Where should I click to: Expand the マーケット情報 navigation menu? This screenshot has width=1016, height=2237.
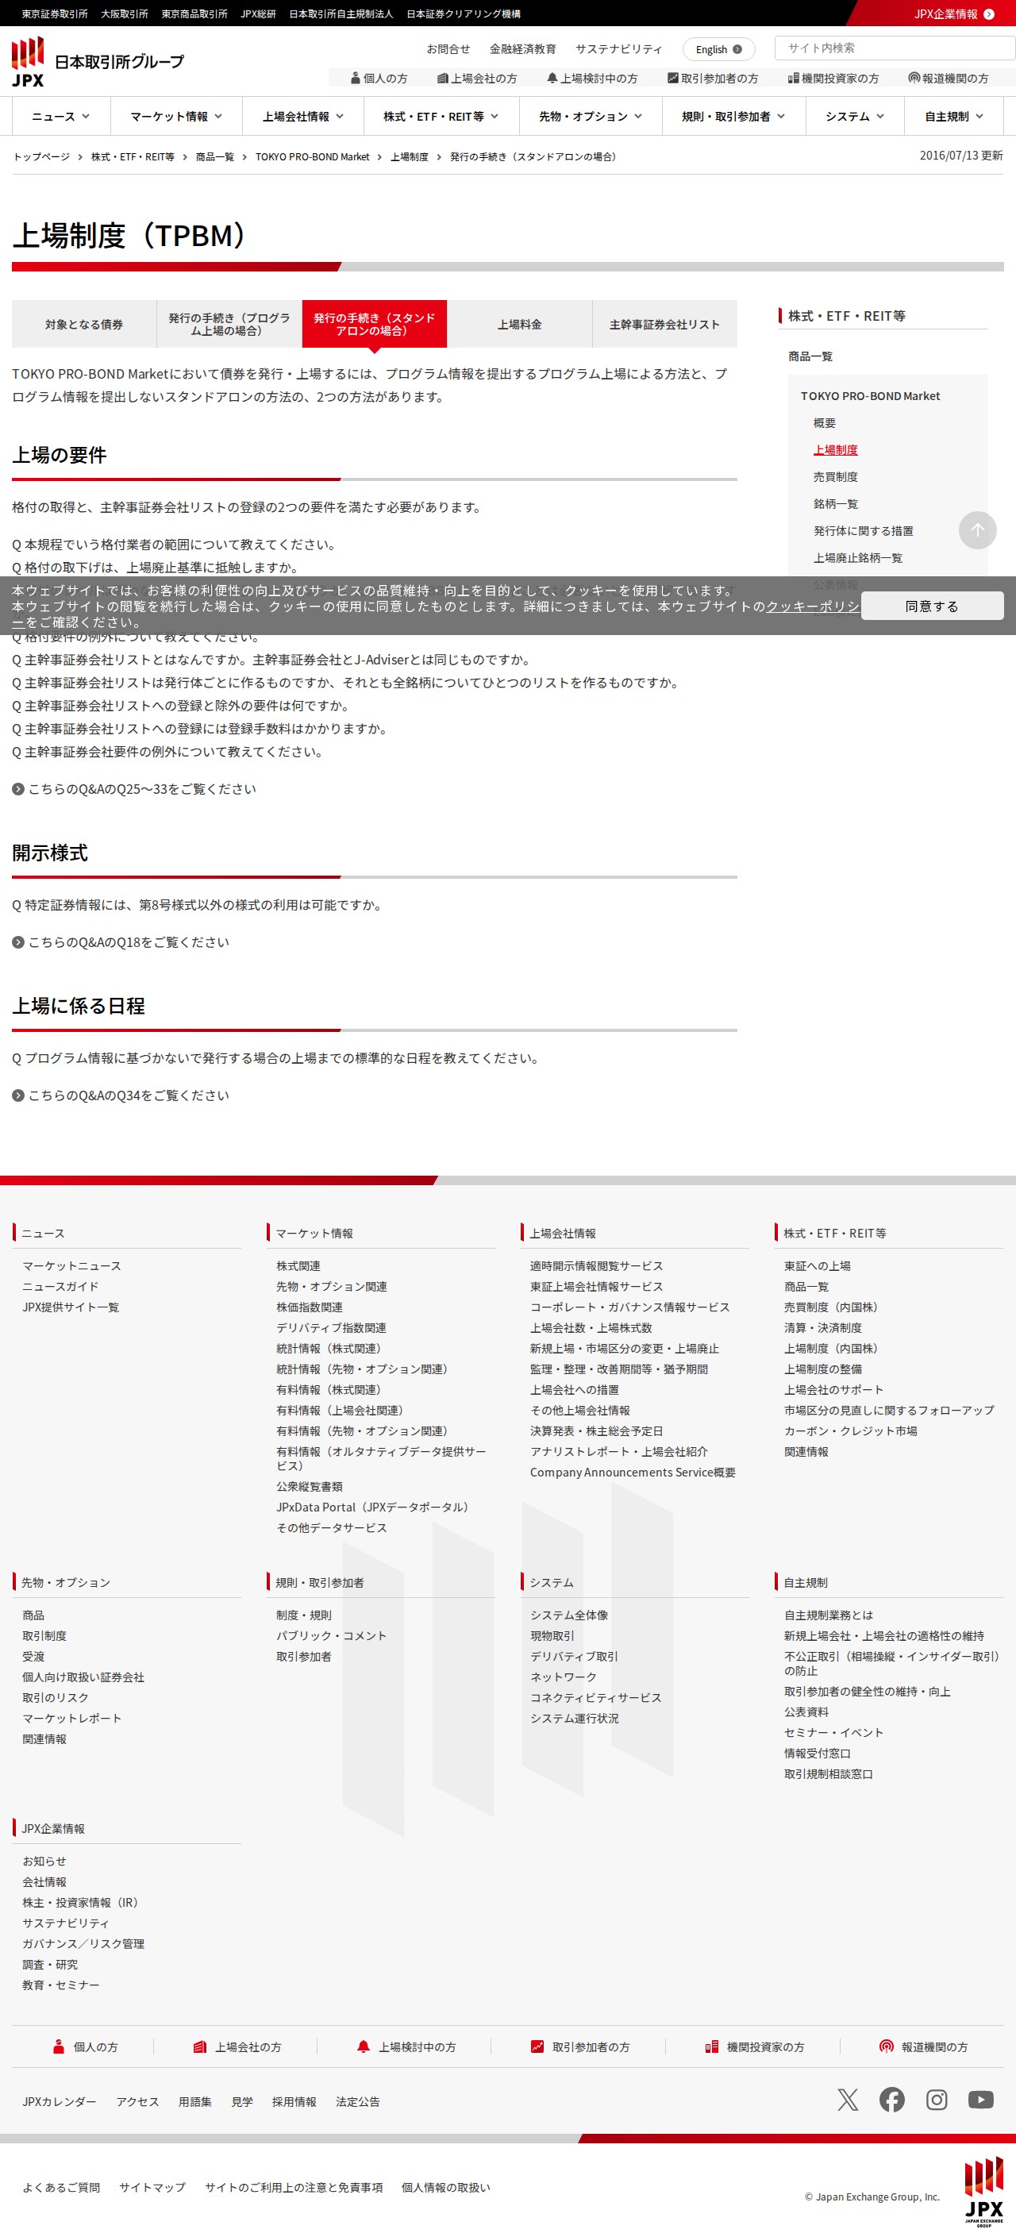point(176,117)
